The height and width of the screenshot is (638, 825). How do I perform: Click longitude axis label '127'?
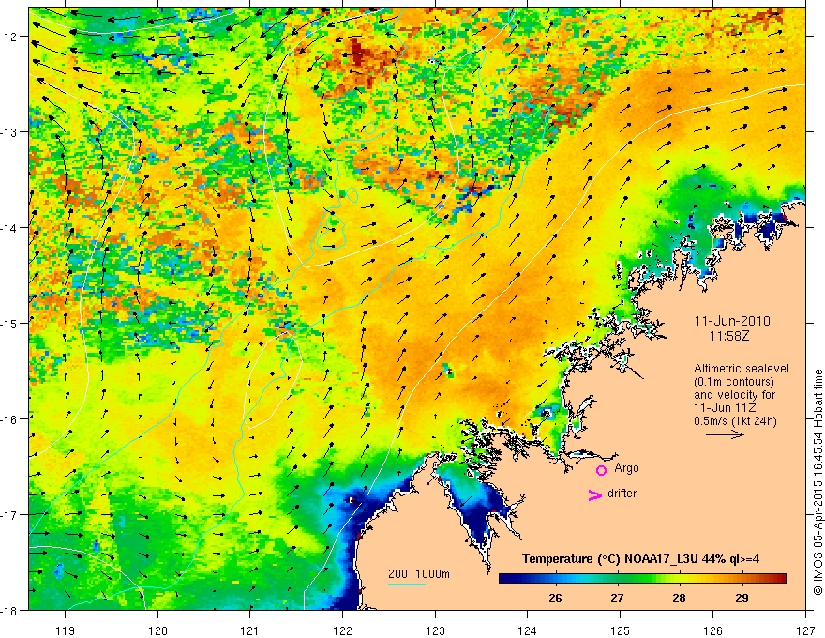[x=805, y=630]
